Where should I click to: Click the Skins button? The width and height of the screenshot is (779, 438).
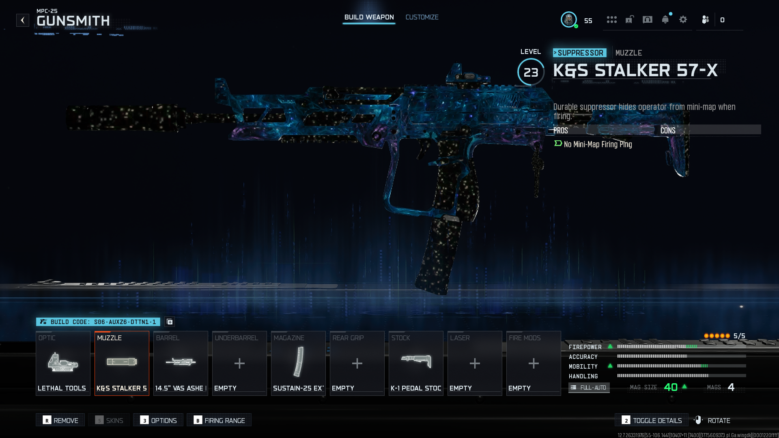pyautogui.click(x=109, y=420)
